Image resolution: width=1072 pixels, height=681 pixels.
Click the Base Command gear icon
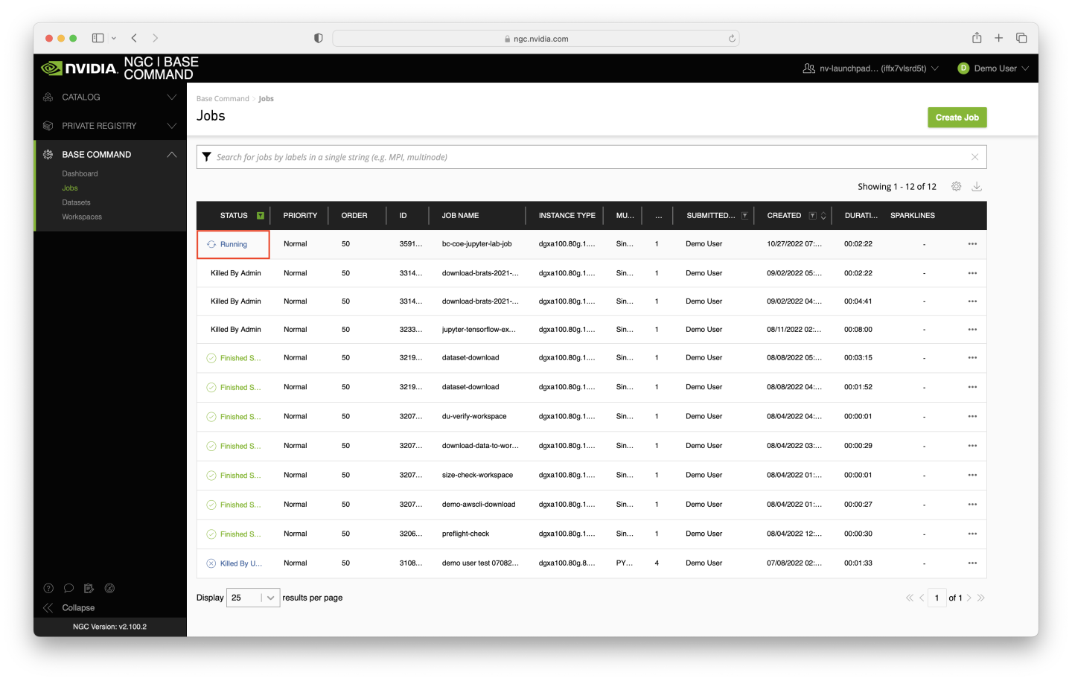(48, 155)
